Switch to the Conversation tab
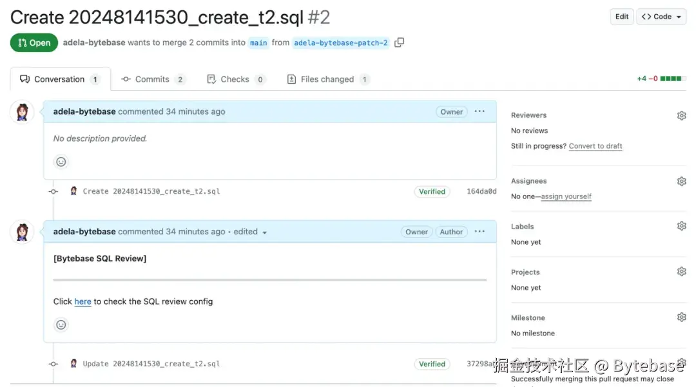The image size is (696, 387). [x=61, y=79]
